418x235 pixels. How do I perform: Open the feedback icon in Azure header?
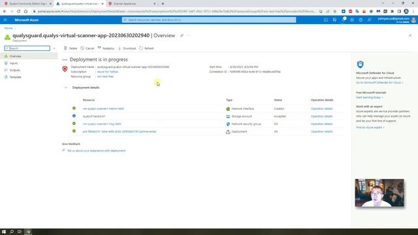tap(369, 20)
